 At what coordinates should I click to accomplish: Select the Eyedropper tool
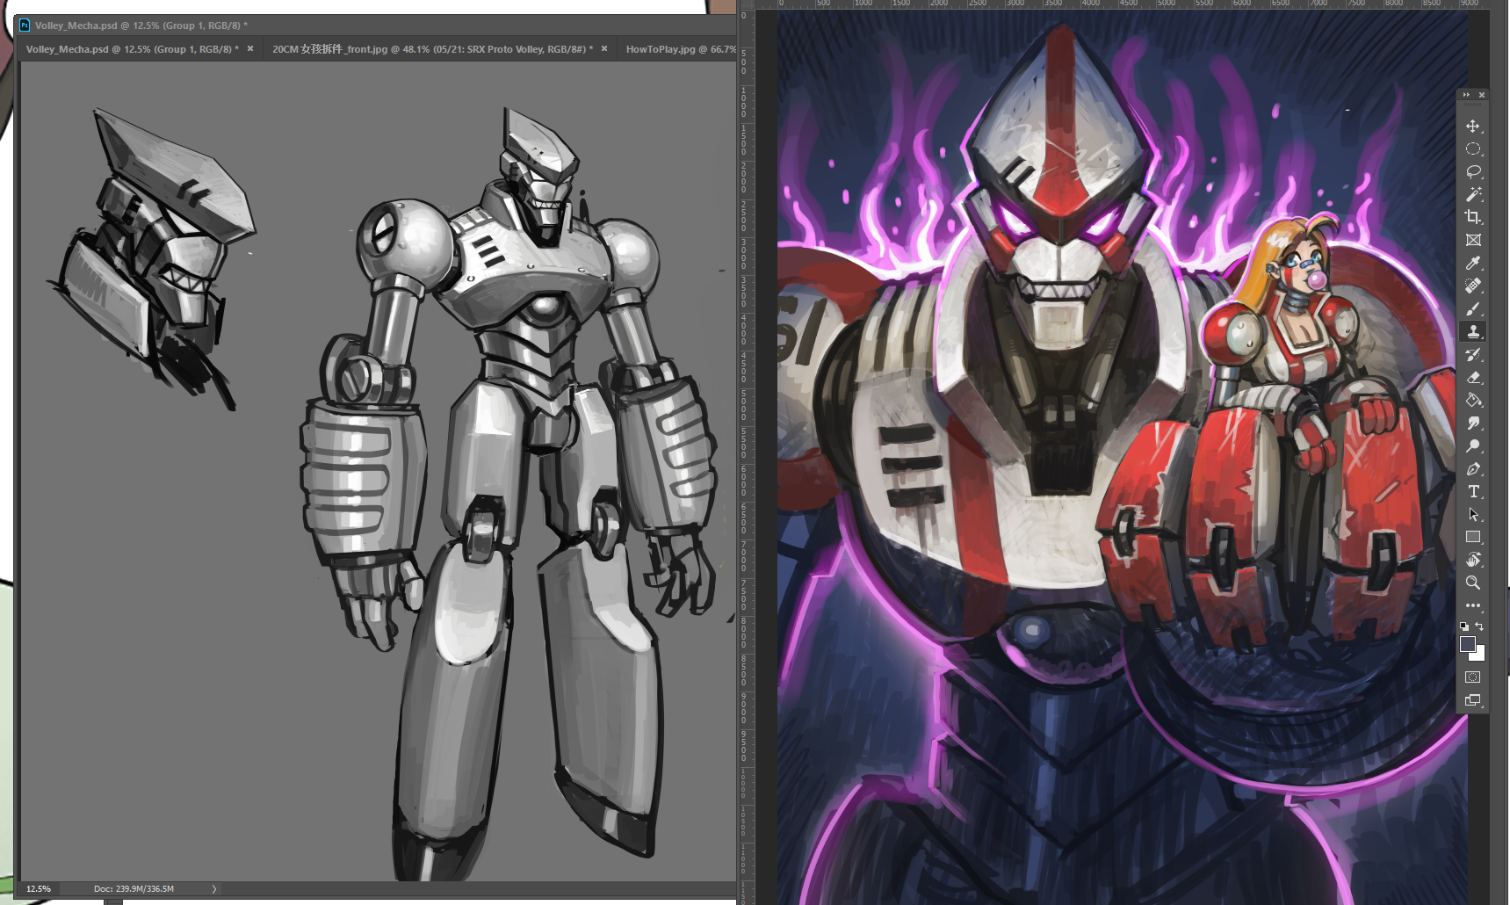[1473, 263]
